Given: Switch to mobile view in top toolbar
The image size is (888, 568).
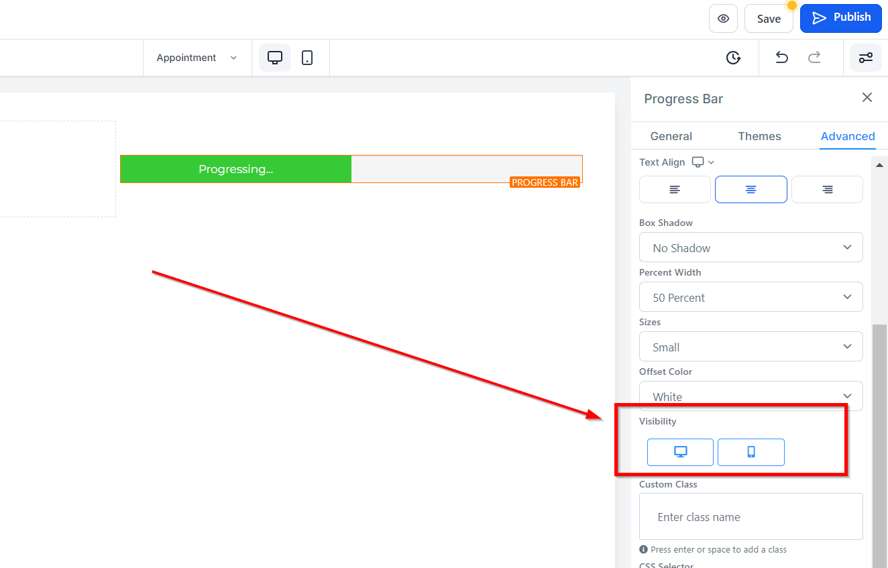Looking at the screenshot, I should [x=307, y=58].
